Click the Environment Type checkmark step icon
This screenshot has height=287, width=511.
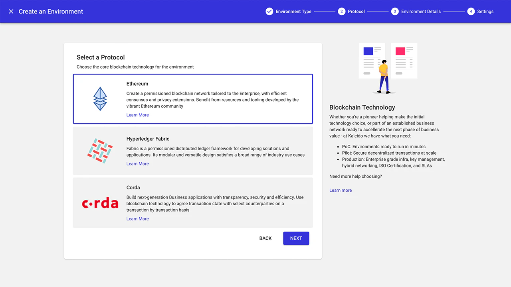pyautogui.click(x=269, y=12)
